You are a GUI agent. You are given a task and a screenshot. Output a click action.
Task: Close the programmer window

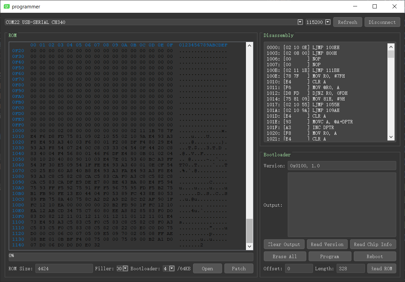(x=395, y=6)
